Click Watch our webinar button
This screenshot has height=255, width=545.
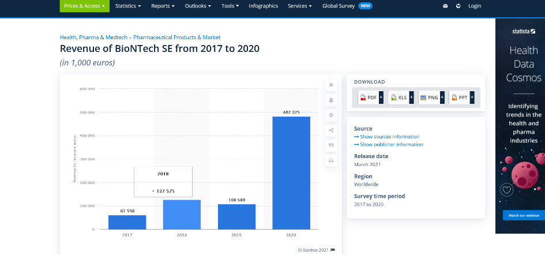point(524,215)
